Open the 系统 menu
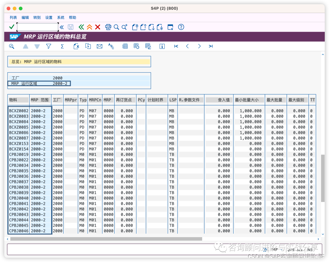The height and width of the screenshot is (262, 329). click(x=61, y=18)
